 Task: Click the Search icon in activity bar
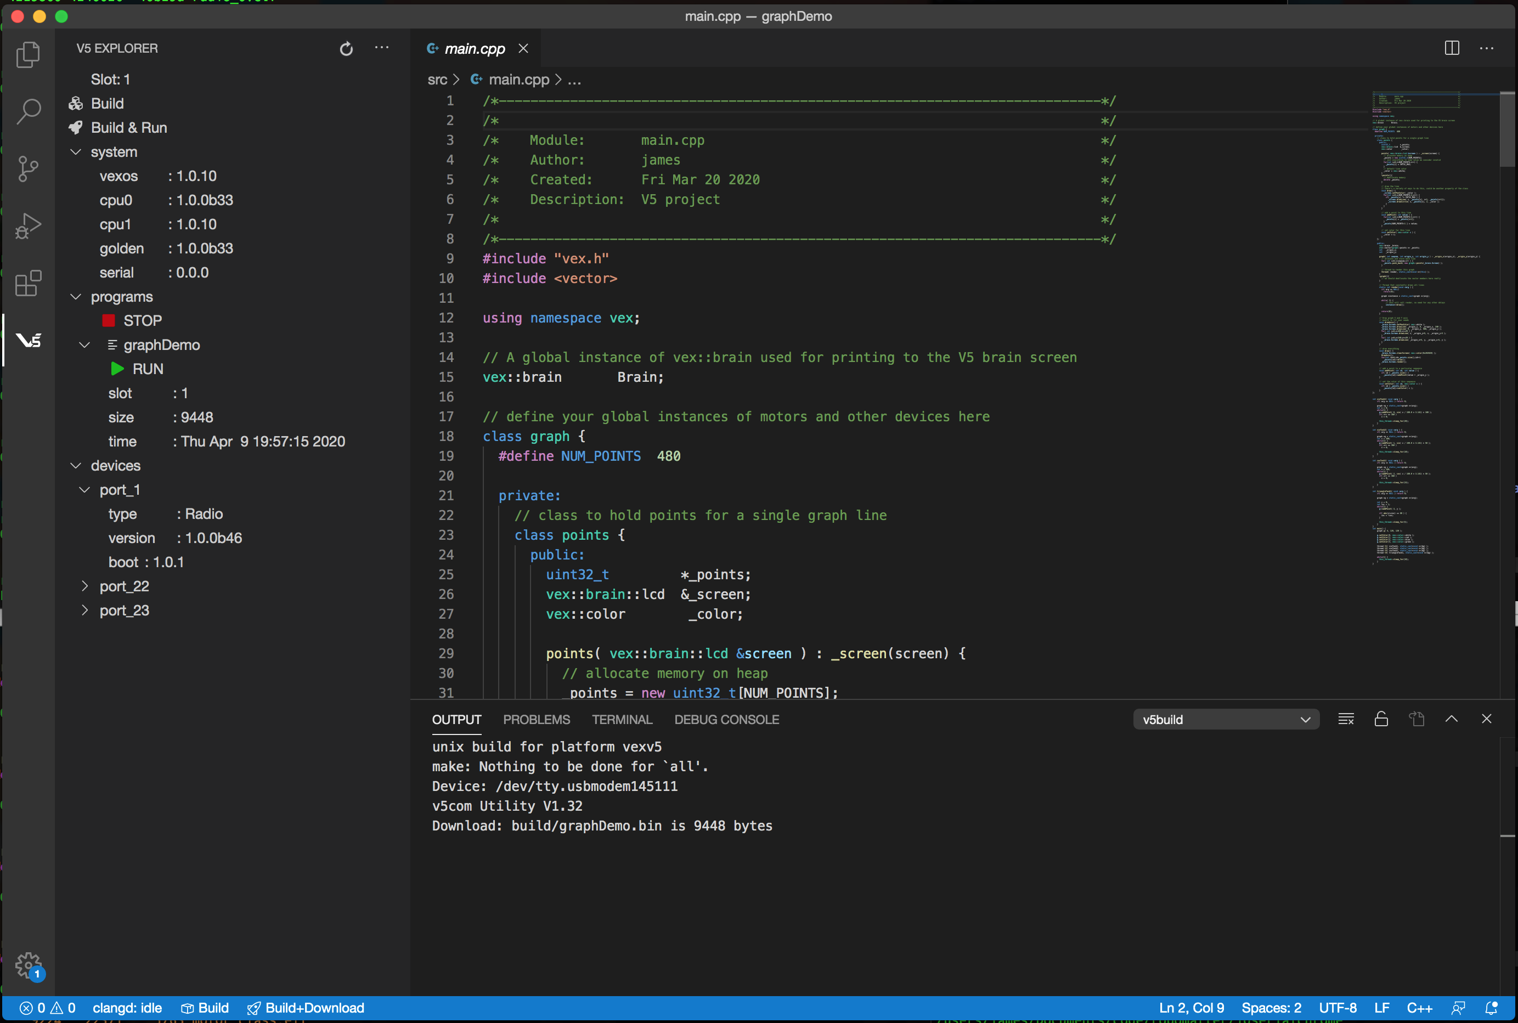tap(28, 111)
